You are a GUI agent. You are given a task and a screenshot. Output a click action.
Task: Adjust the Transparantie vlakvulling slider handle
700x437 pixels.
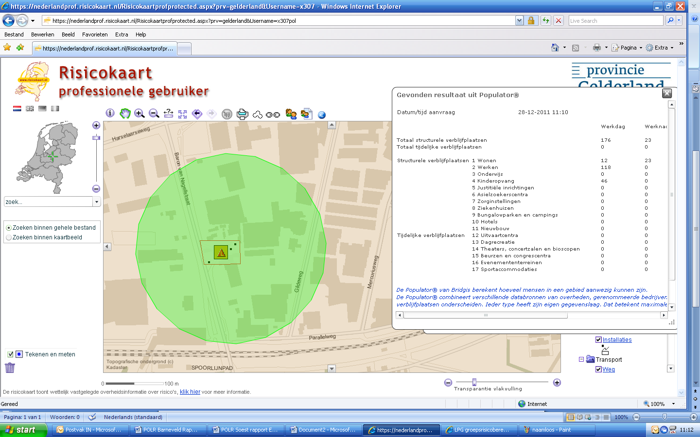coord(474,382)
